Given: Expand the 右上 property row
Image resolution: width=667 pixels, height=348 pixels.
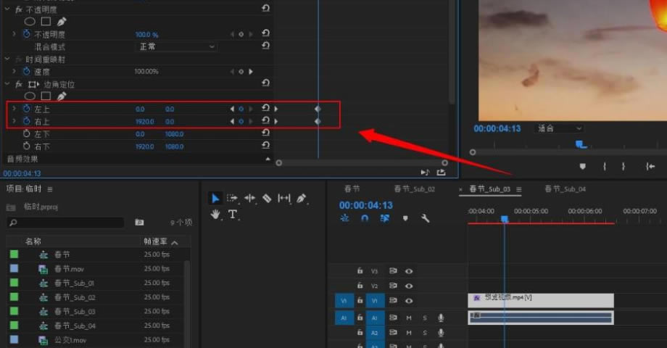Looking at the screenshot, I should 14,121.
